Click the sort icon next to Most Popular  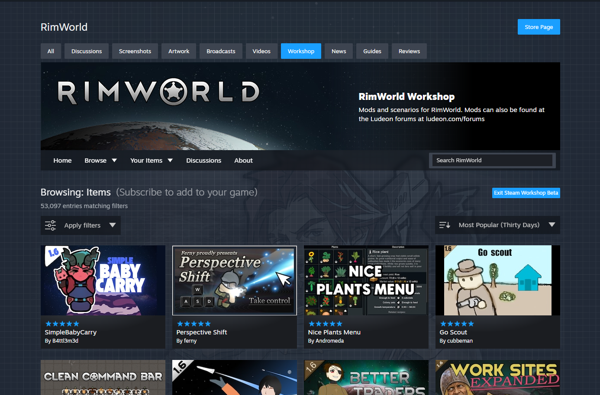[x=445, y=225]
